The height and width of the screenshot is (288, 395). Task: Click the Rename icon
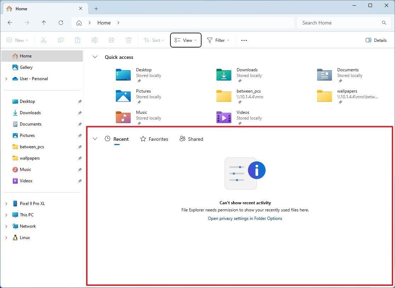click(x=95, y=40)
